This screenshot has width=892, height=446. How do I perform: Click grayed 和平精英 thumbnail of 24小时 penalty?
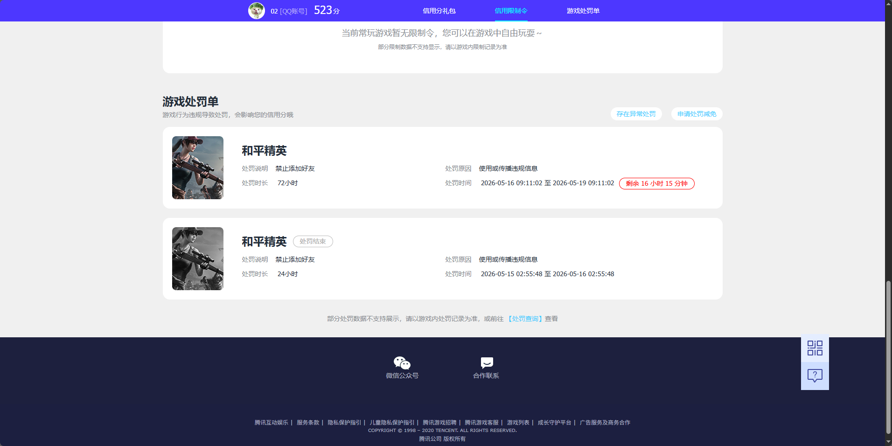coord(198,259)
